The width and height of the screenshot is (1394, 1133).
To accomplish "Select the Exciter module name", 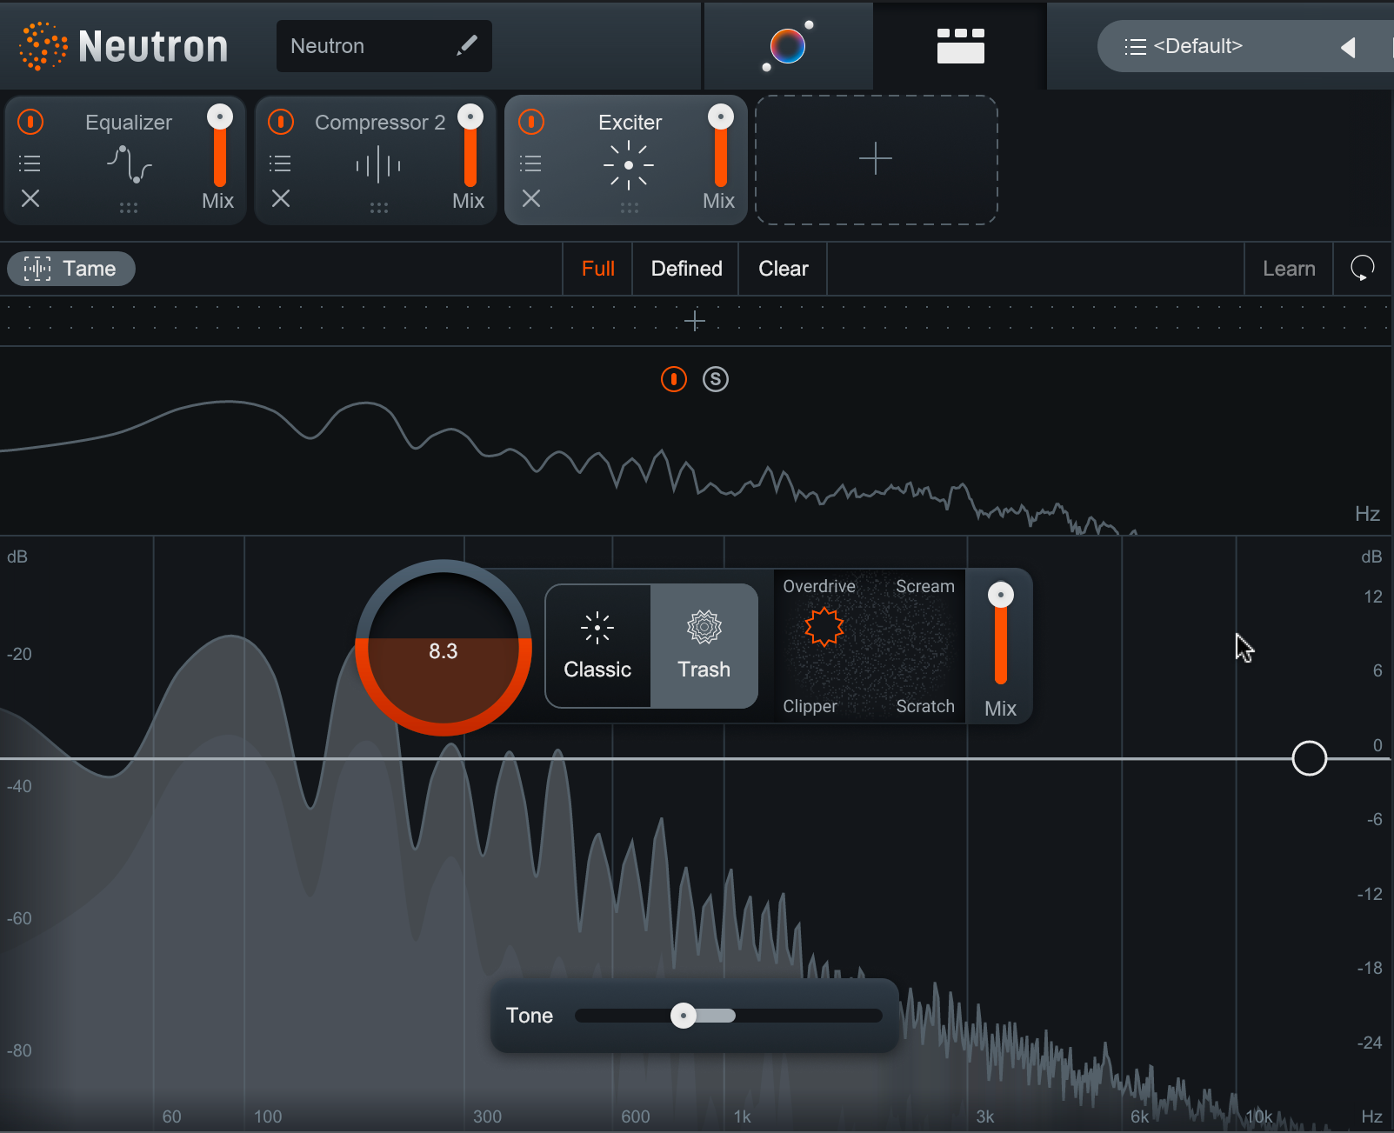I will pos(630,123).
